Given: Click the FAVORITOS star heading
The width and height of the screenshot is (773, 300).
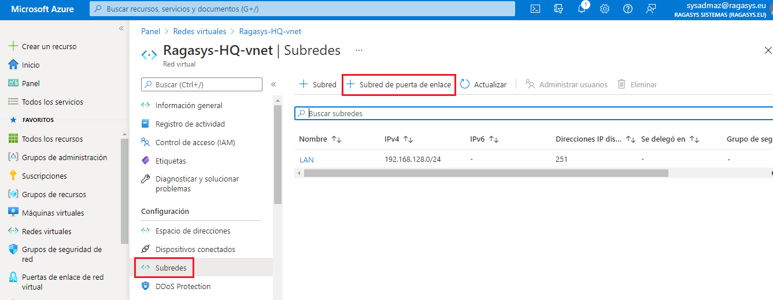Looking at the screenshot, I should tap(32, 120).
